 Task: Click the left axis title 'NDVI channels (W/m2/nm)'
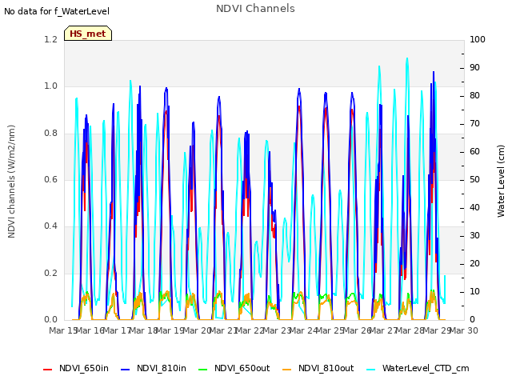[x=11, y=182]
